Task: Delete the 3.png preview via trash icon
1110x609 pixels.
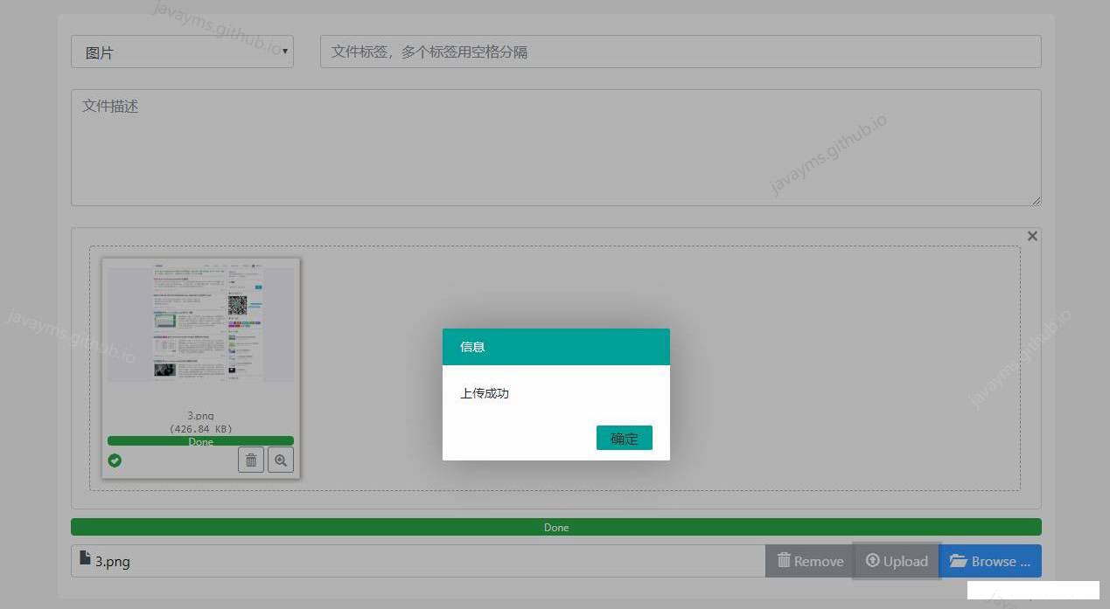Action: pos(251,459)
